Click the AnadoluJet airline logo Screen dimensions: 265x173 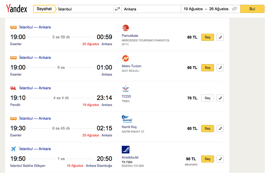coord(125,150)
